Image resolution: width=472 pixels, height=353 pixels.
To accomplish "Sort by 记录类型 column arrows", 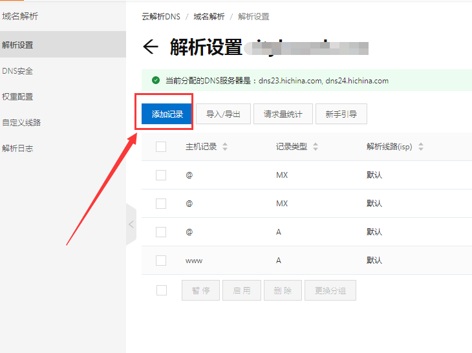I will pos(316,147).
